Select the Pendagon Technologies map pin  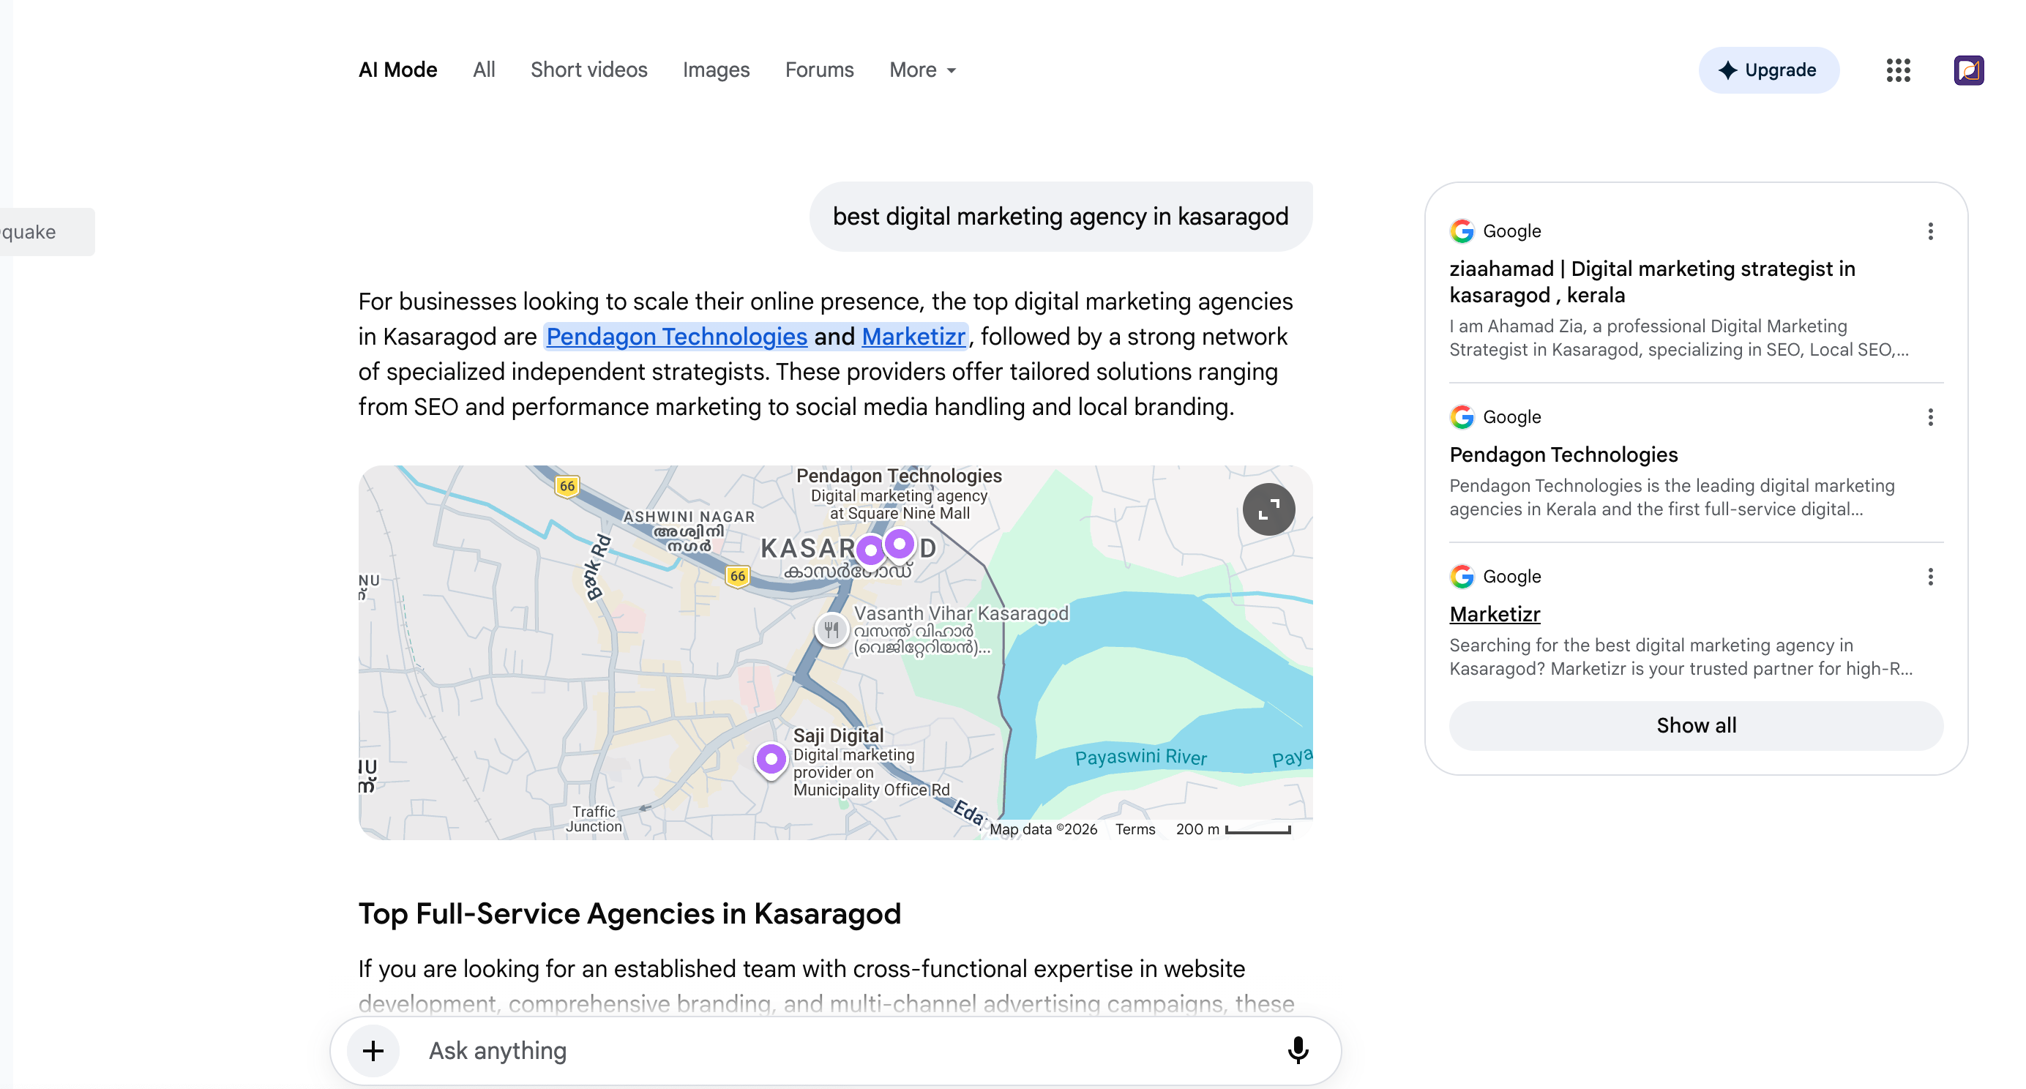899,543
